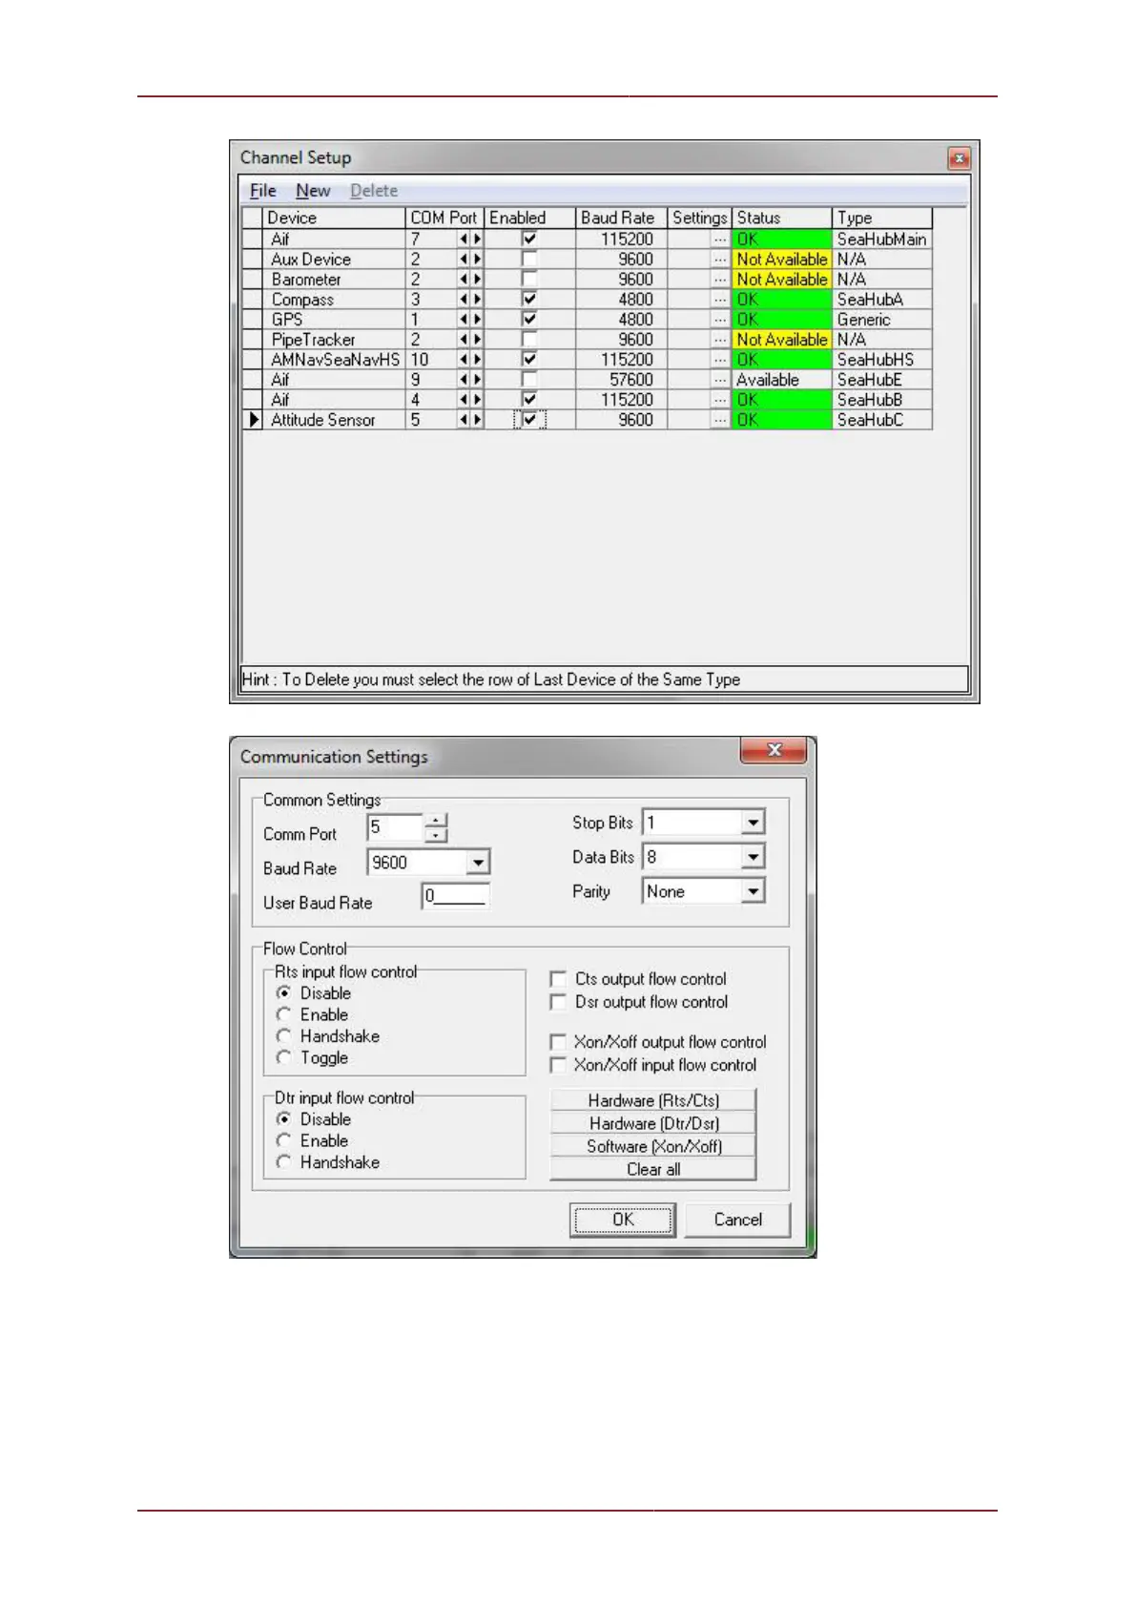Screen dimensions: 1136x1607
Task: Select the 57600 baud rate cell
Action: point(621,380)
